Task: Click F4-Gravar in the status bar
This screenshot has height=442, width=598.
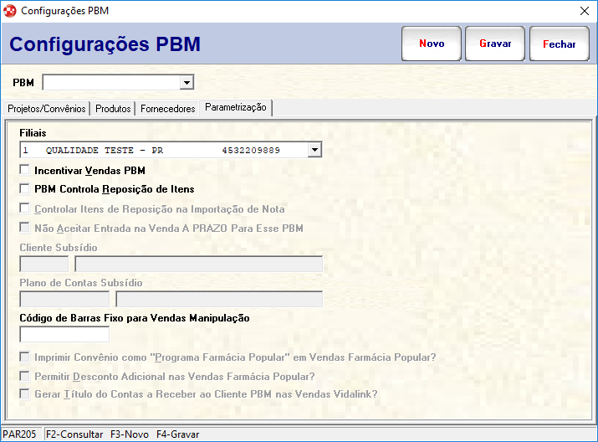Action: point(177,434)
